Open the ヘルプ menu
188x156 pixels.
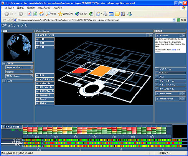(x=58, y=8)
